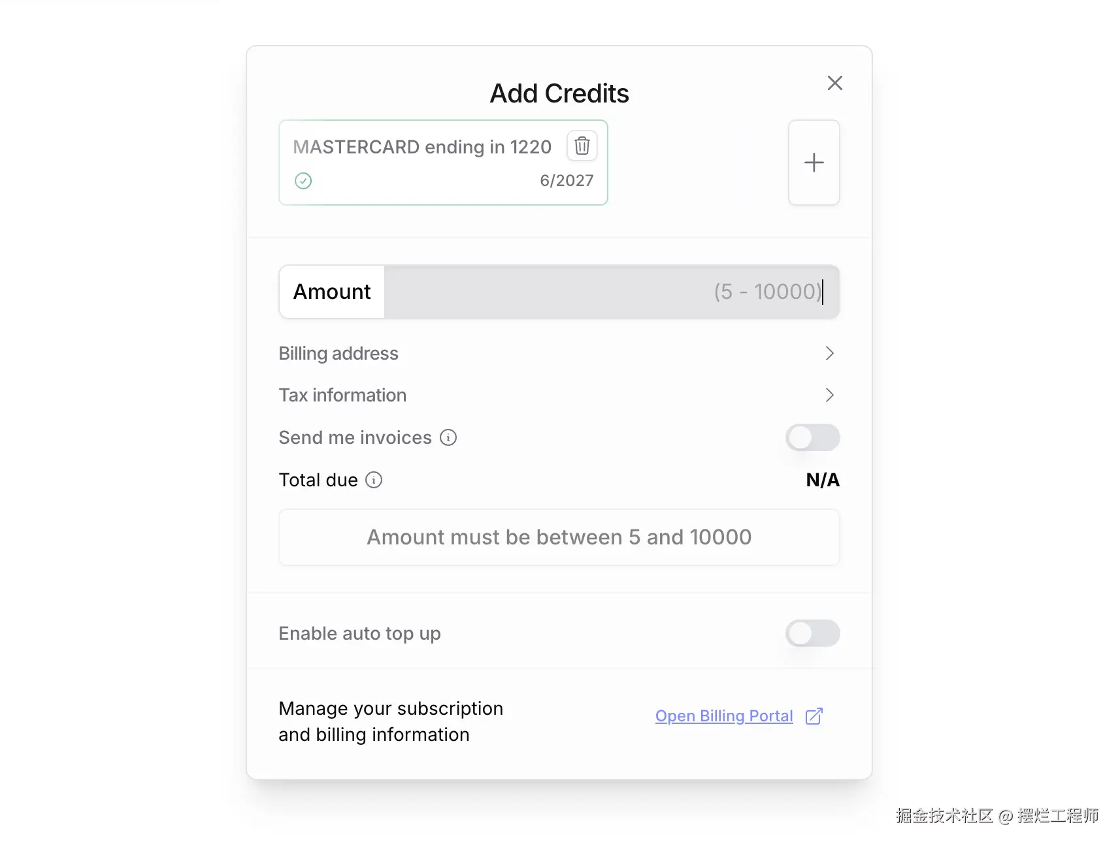This screenshot has height=846, width=1120.
Task: Click the Enable auto top up label
Action: [359, 633]
